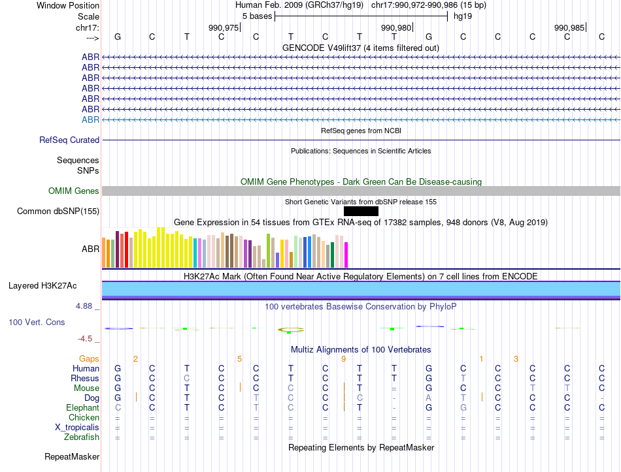Image resolution: width=621 pixels, height=472 pixels.
Task: Click the 'Sequences' track label
Action: pos(78,160)
